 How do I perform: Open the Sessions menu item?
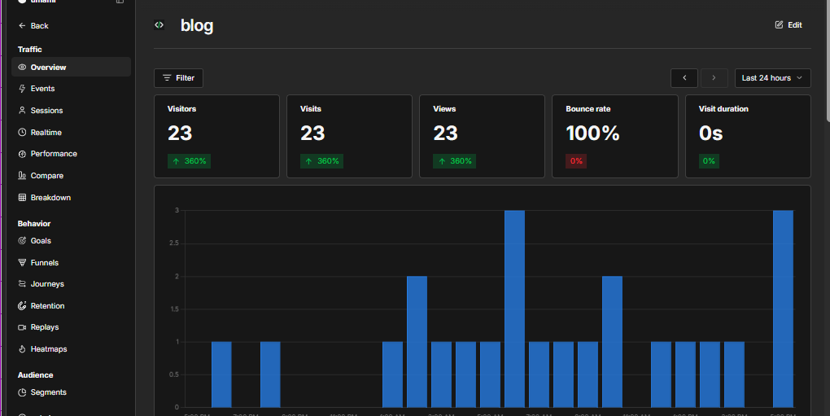[x=71, y=110]
